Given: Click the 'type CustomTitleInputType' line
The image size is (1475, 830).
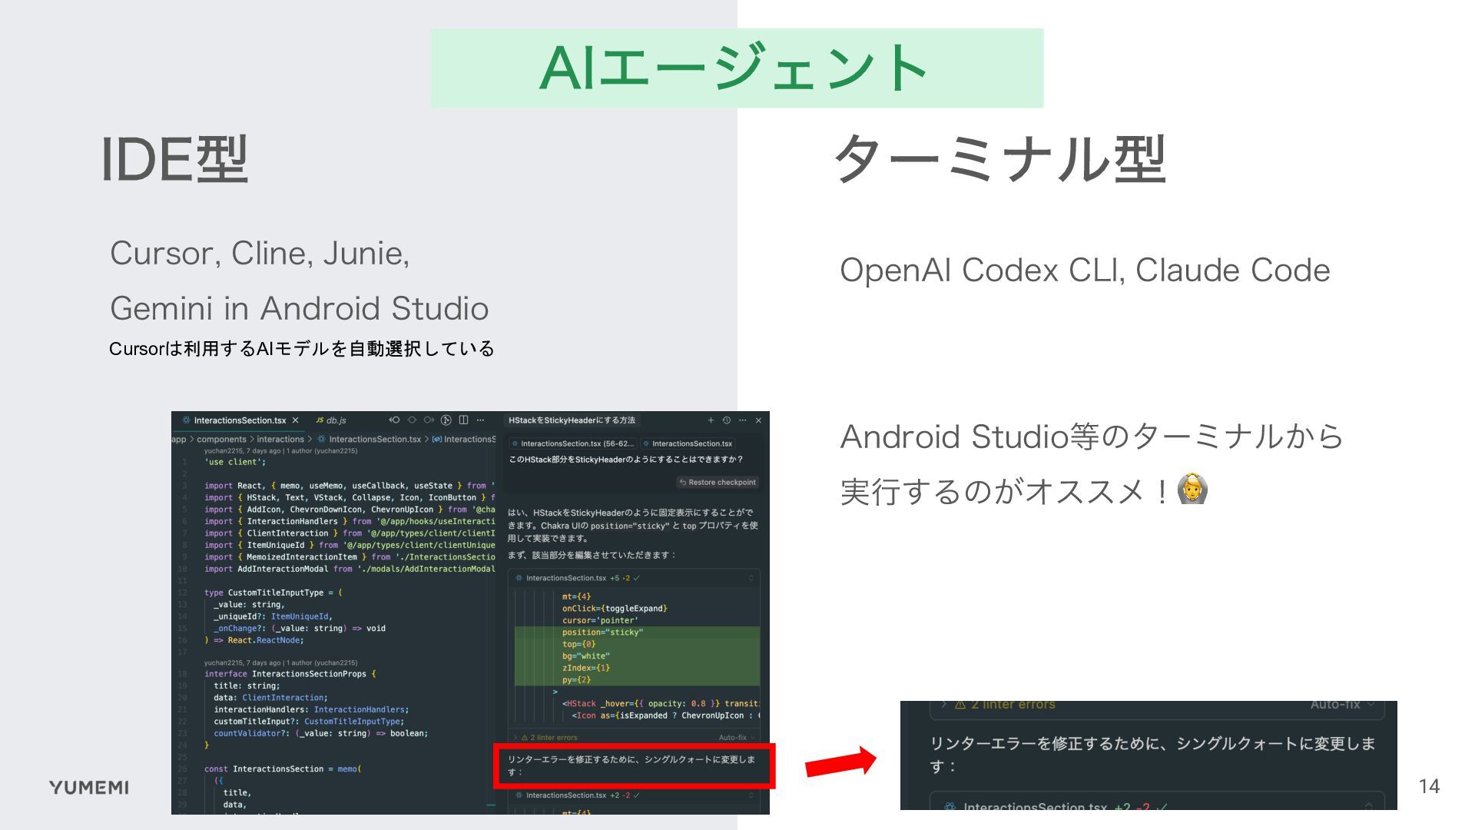Looking at the screenshot, I should coord(273,593).
